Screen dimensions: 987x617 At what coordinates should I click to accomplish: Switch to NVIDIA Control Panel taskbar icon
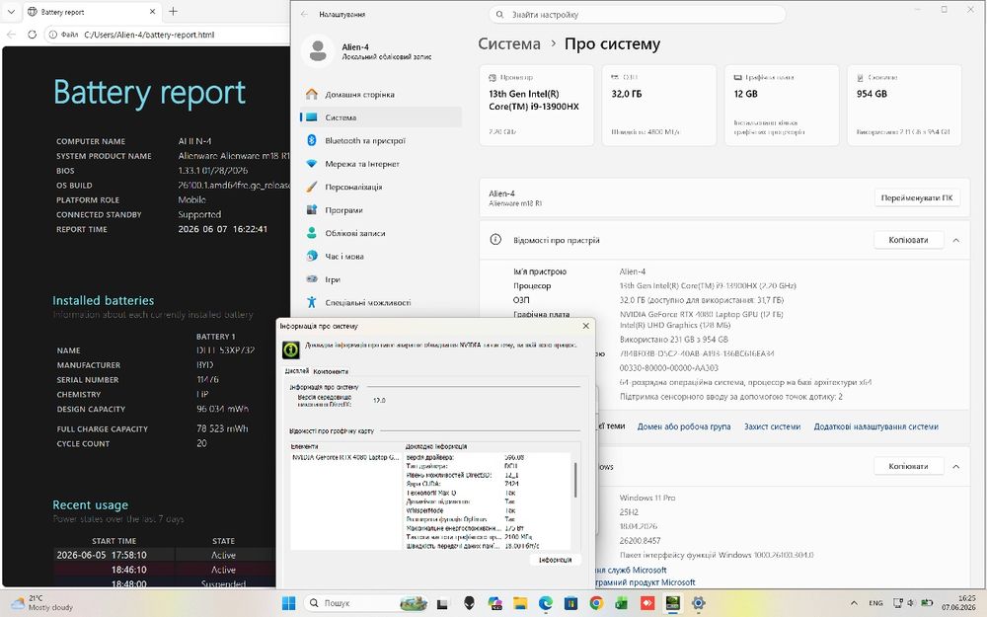point(672,603)
